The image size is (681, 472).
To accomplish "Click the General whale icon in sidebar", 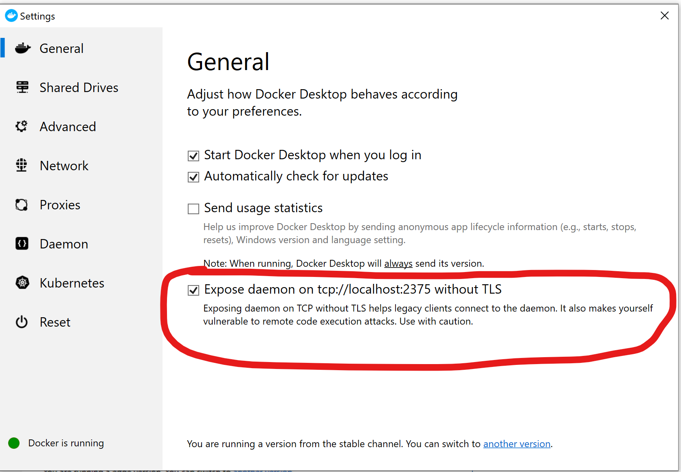I will coord(23,48).
